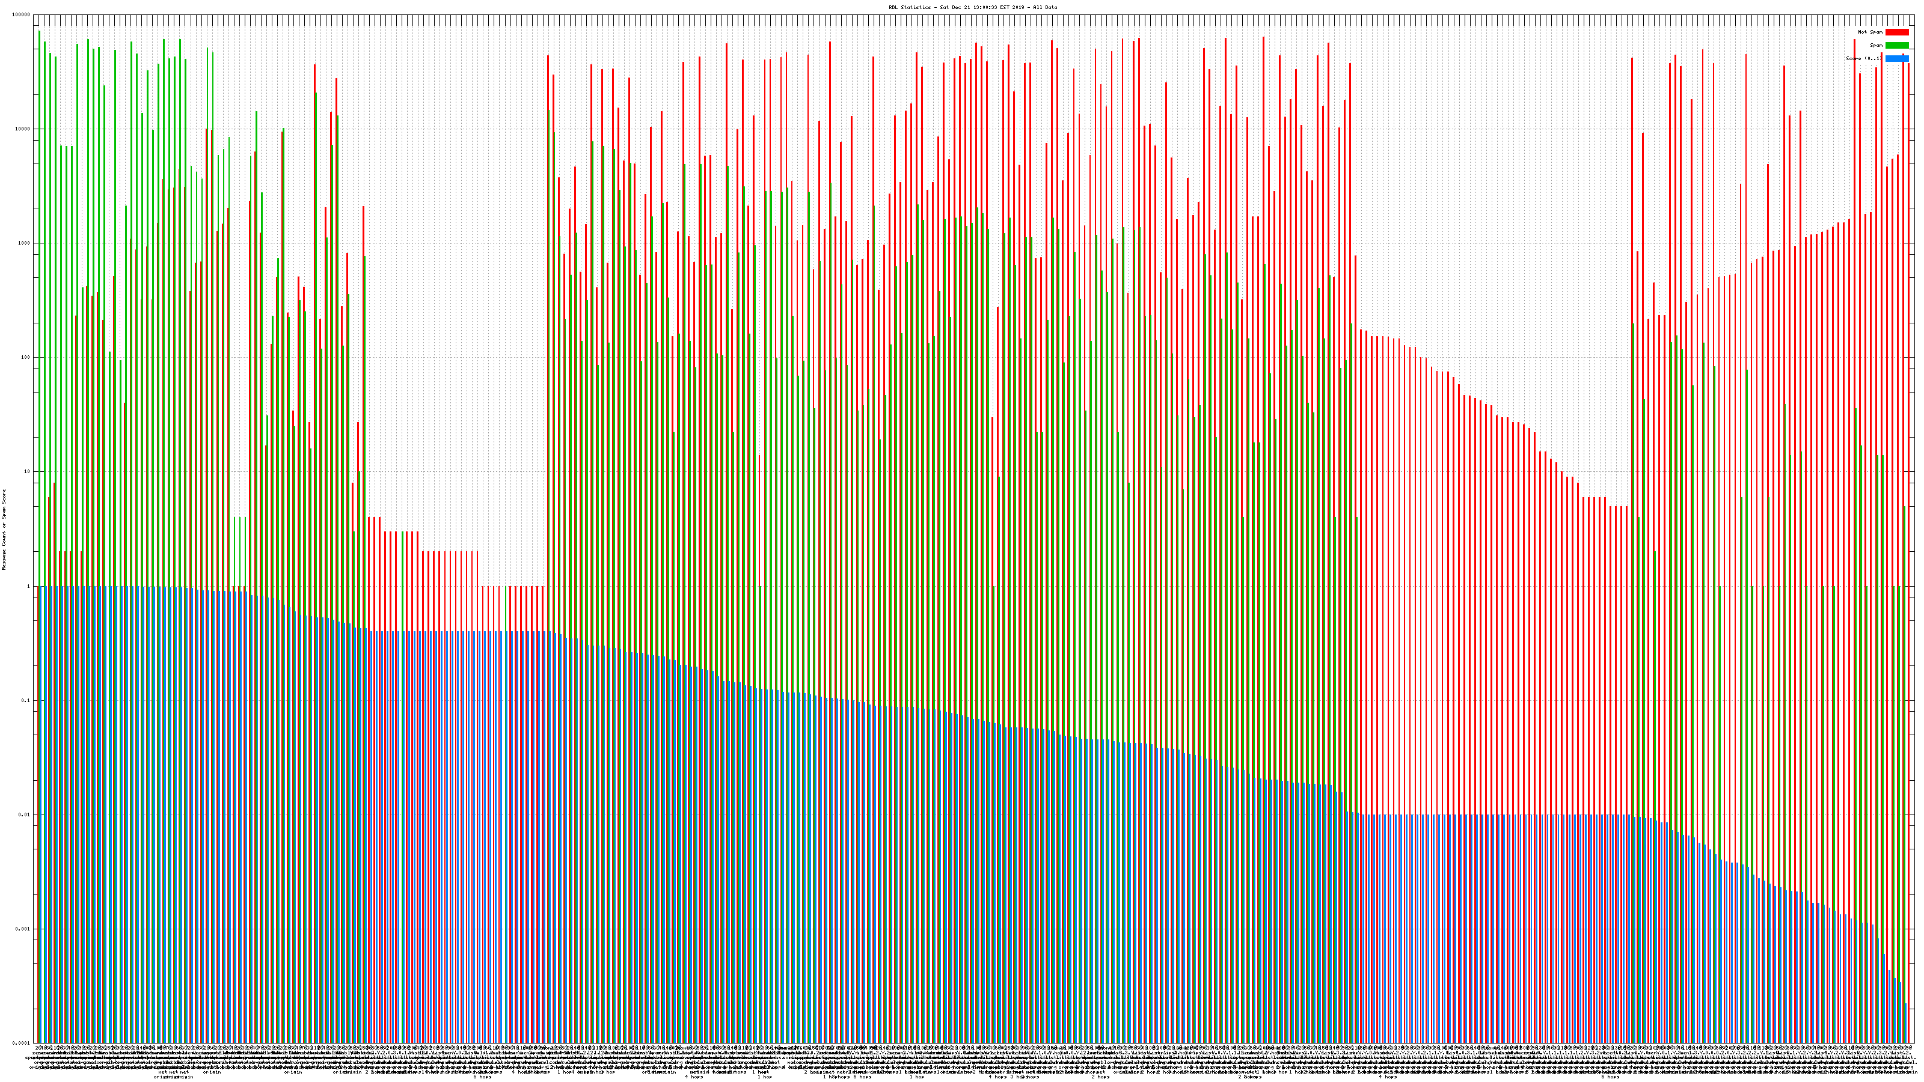Click the 100 y-axis tick label
1924x1082 pixels.
26,358
